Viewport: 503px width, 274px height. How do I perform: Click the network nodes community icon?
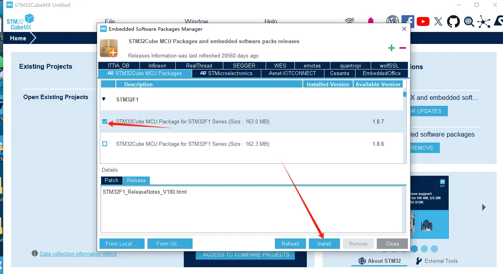(x=484, y=22)
